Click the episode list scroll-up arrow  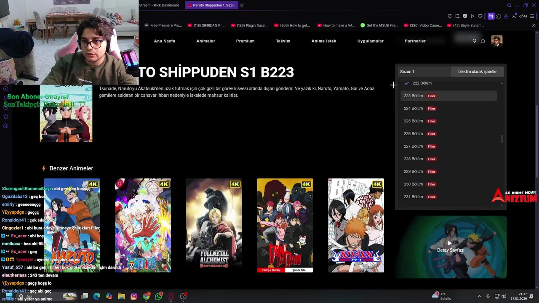click(502, 83)
